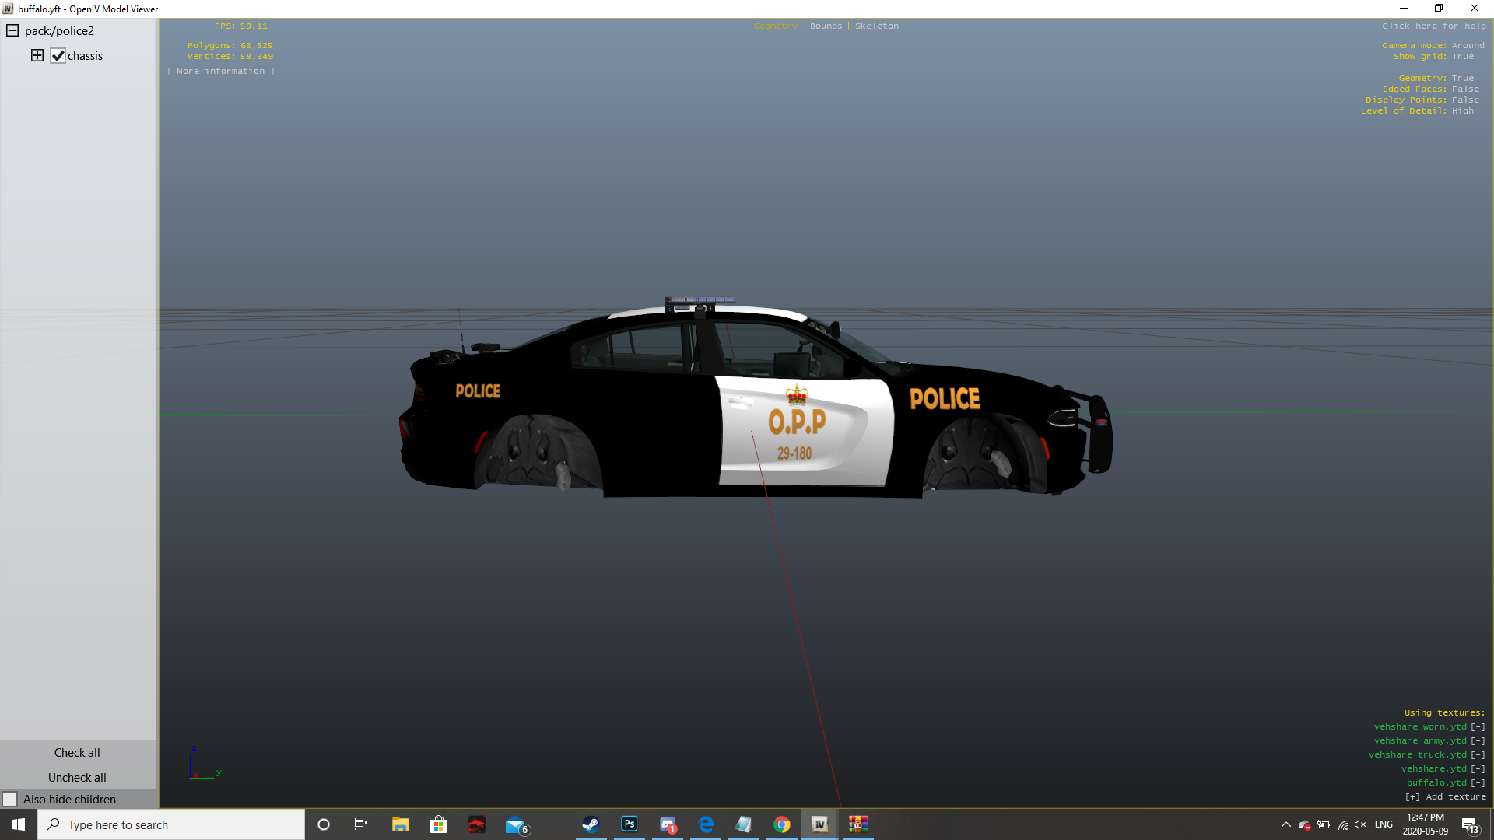Open Steam from the taskbar

[591, 824]
